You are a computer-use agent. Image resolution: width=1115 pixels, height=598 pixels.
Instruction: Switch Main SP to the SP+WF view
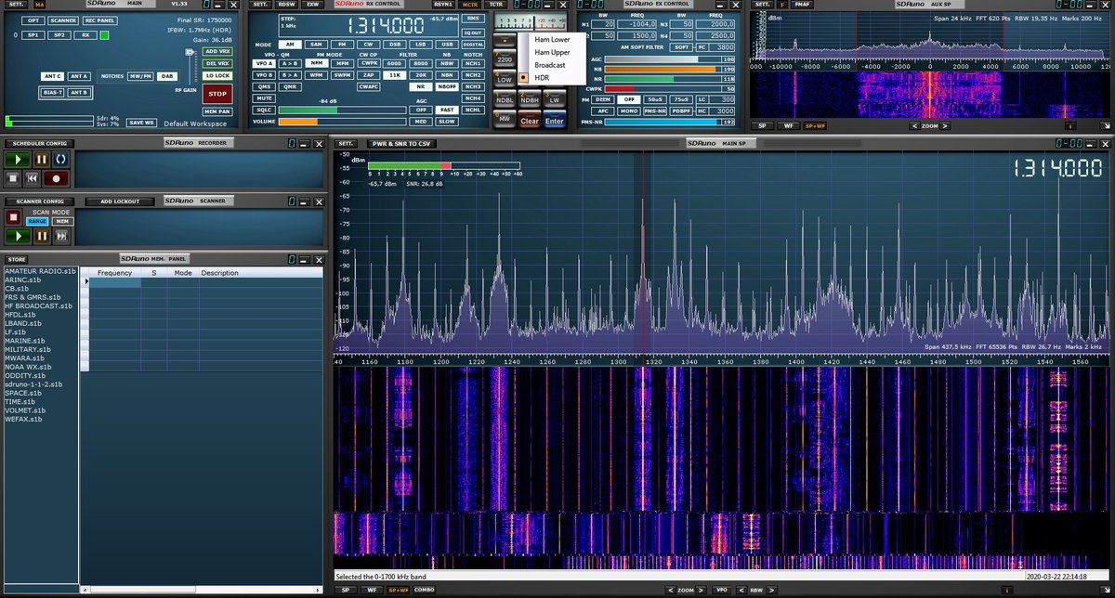coord(399,590)
